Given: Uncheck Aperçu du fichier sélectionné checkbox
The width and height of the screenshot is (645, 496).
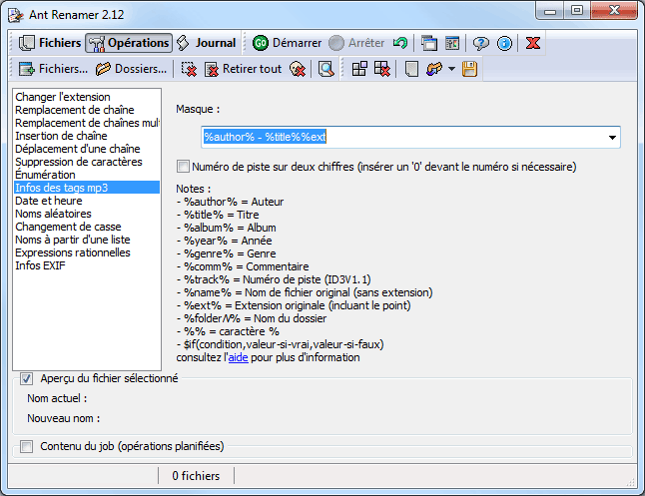Looking at the screenshot, I should pos(27,378).
